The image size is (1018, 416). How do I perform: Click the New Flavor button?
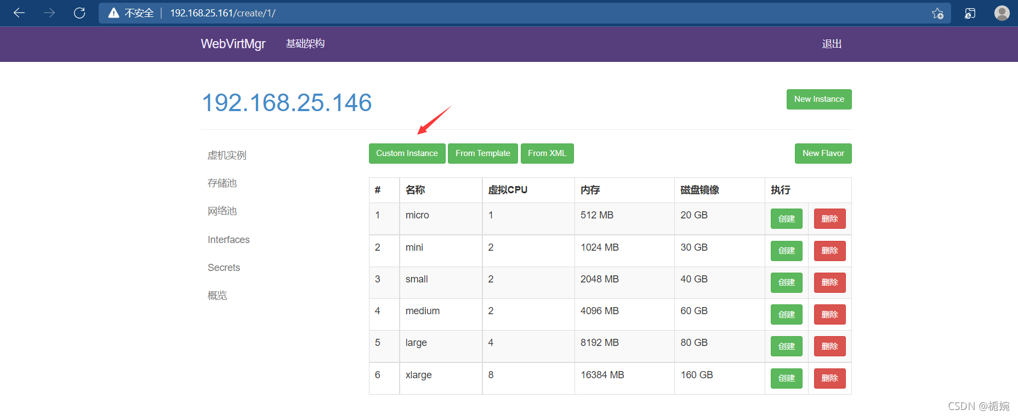point(823,153)
